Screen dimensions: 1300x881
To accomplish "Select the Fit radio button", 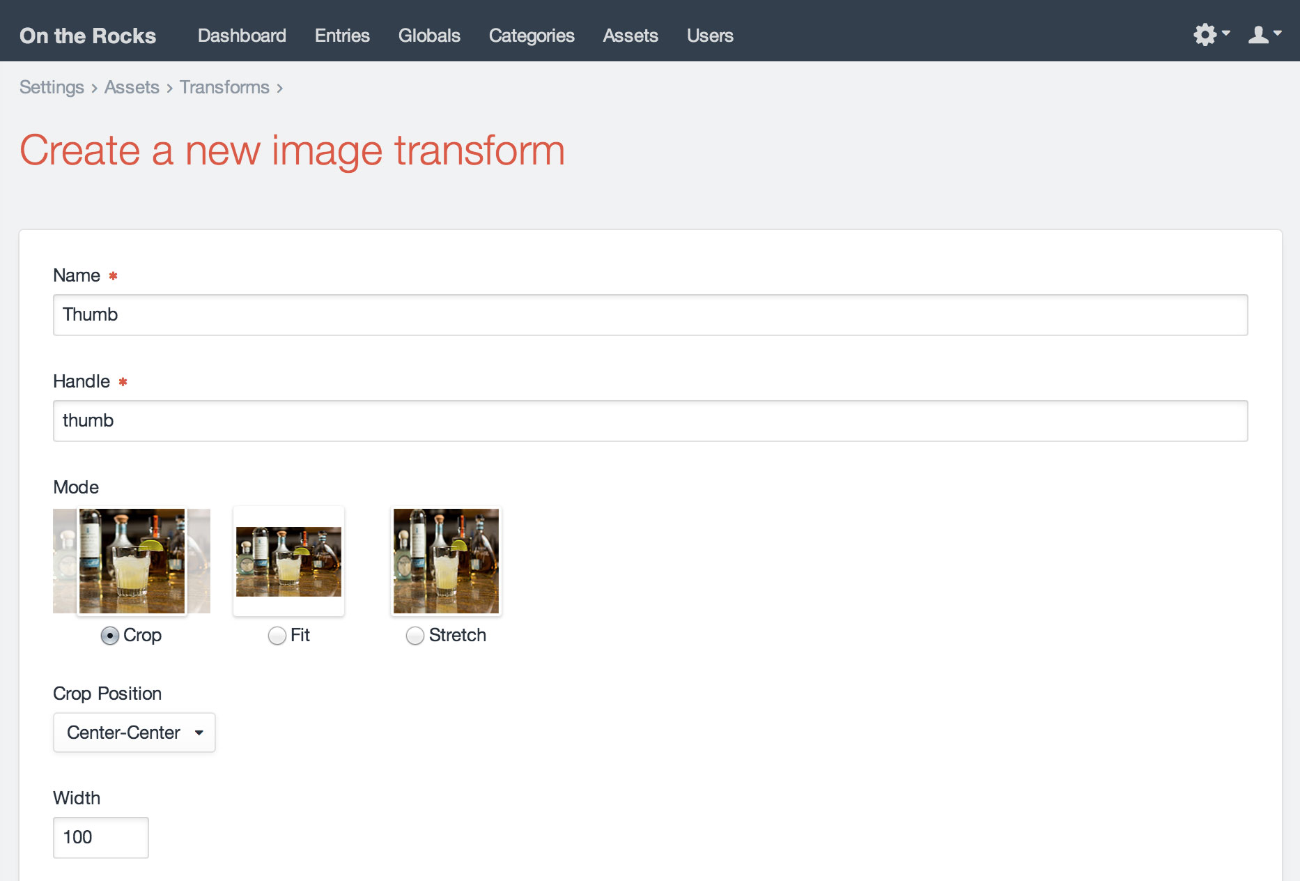I will click(x=277, y=636).
